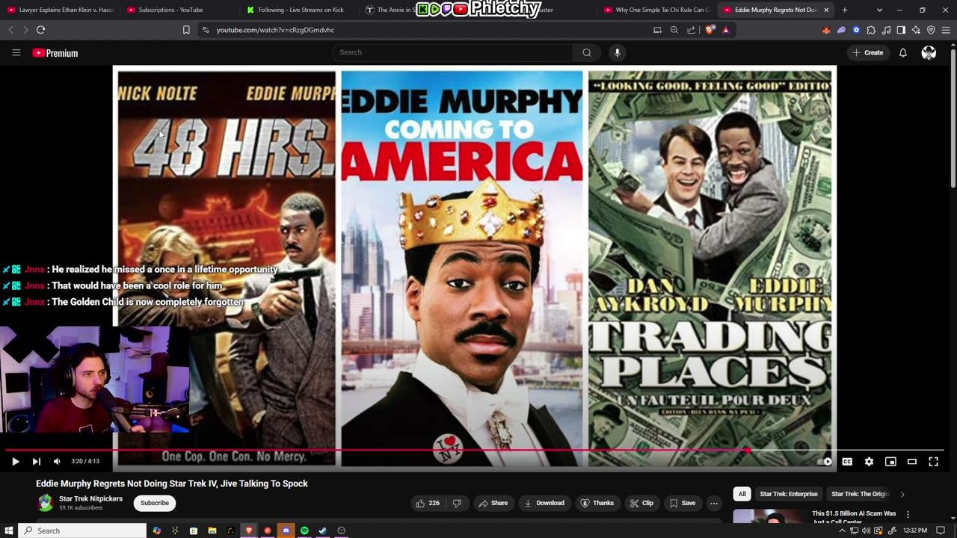Download the video

pyautogui.click(x=544, y=503)
